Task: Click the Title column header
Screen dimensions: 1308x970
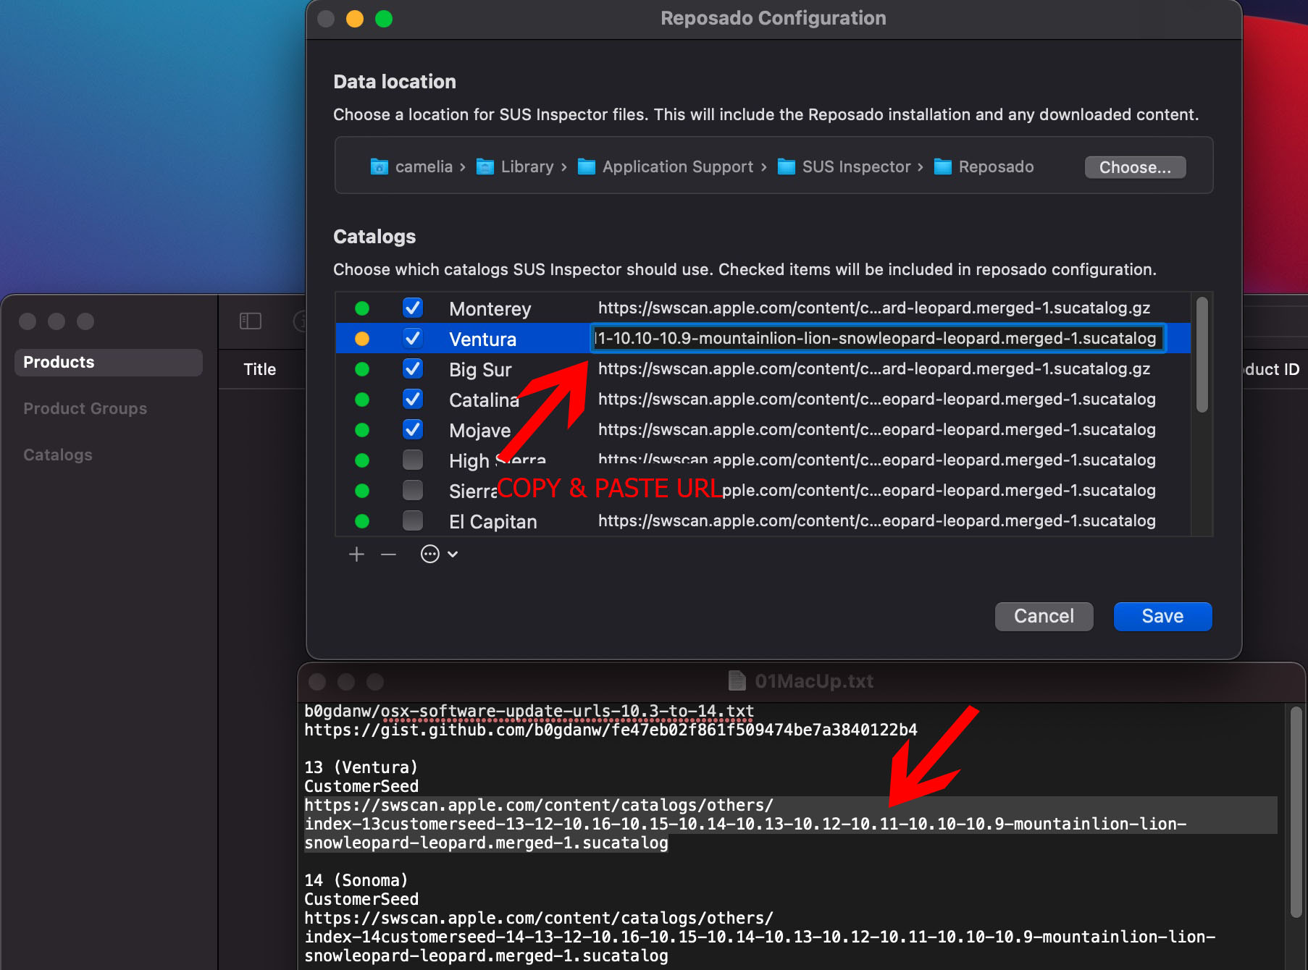Action: tap(260, 370)
